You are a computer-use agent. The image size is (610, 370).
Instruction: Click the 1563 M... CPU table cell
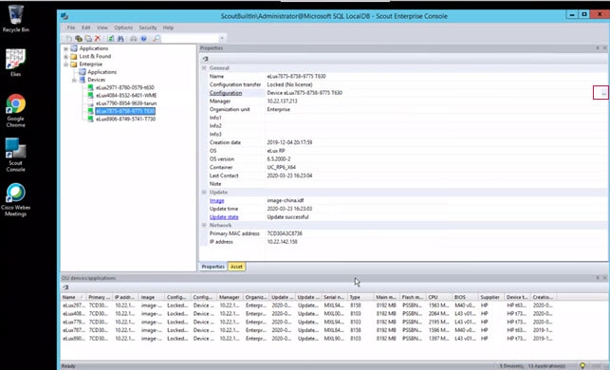438,305
